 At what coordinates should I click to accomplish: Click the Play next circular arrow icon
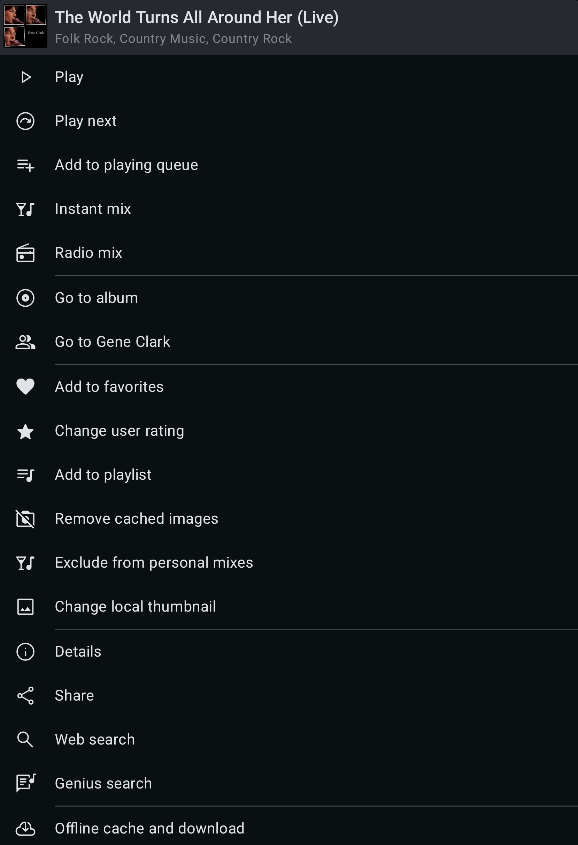[25, 121]
